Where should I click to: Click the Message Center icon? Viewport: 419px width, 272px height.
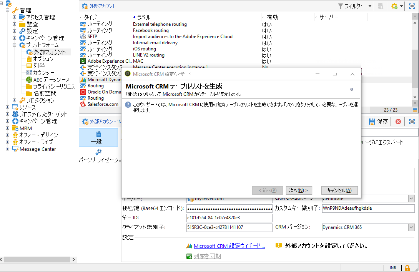point(15,149)
